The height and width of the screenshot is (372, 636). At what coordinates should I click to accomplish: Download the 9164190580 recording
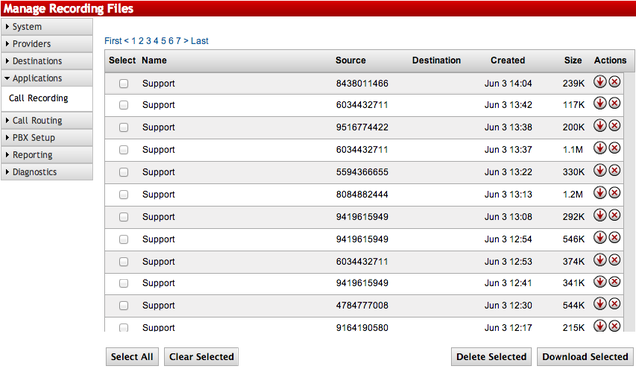600,326
